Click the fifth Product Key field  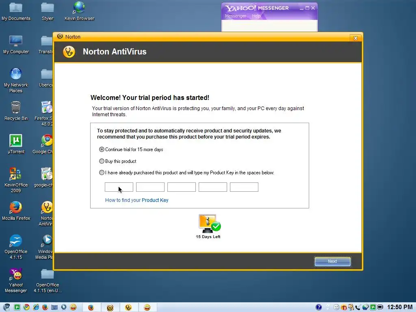tap(244, 187)
